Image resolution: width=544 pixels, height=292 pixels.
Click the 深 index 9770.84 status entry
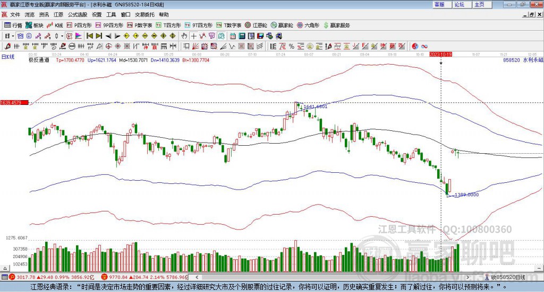coord(144,277)
